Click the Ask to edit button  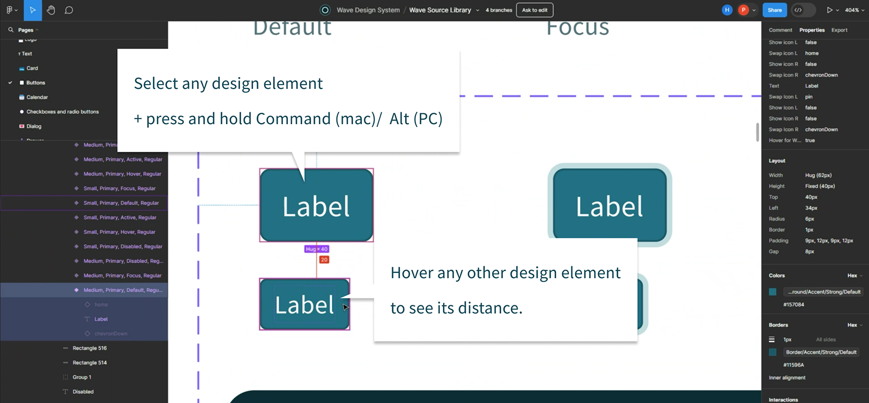(x=535, y=10)
